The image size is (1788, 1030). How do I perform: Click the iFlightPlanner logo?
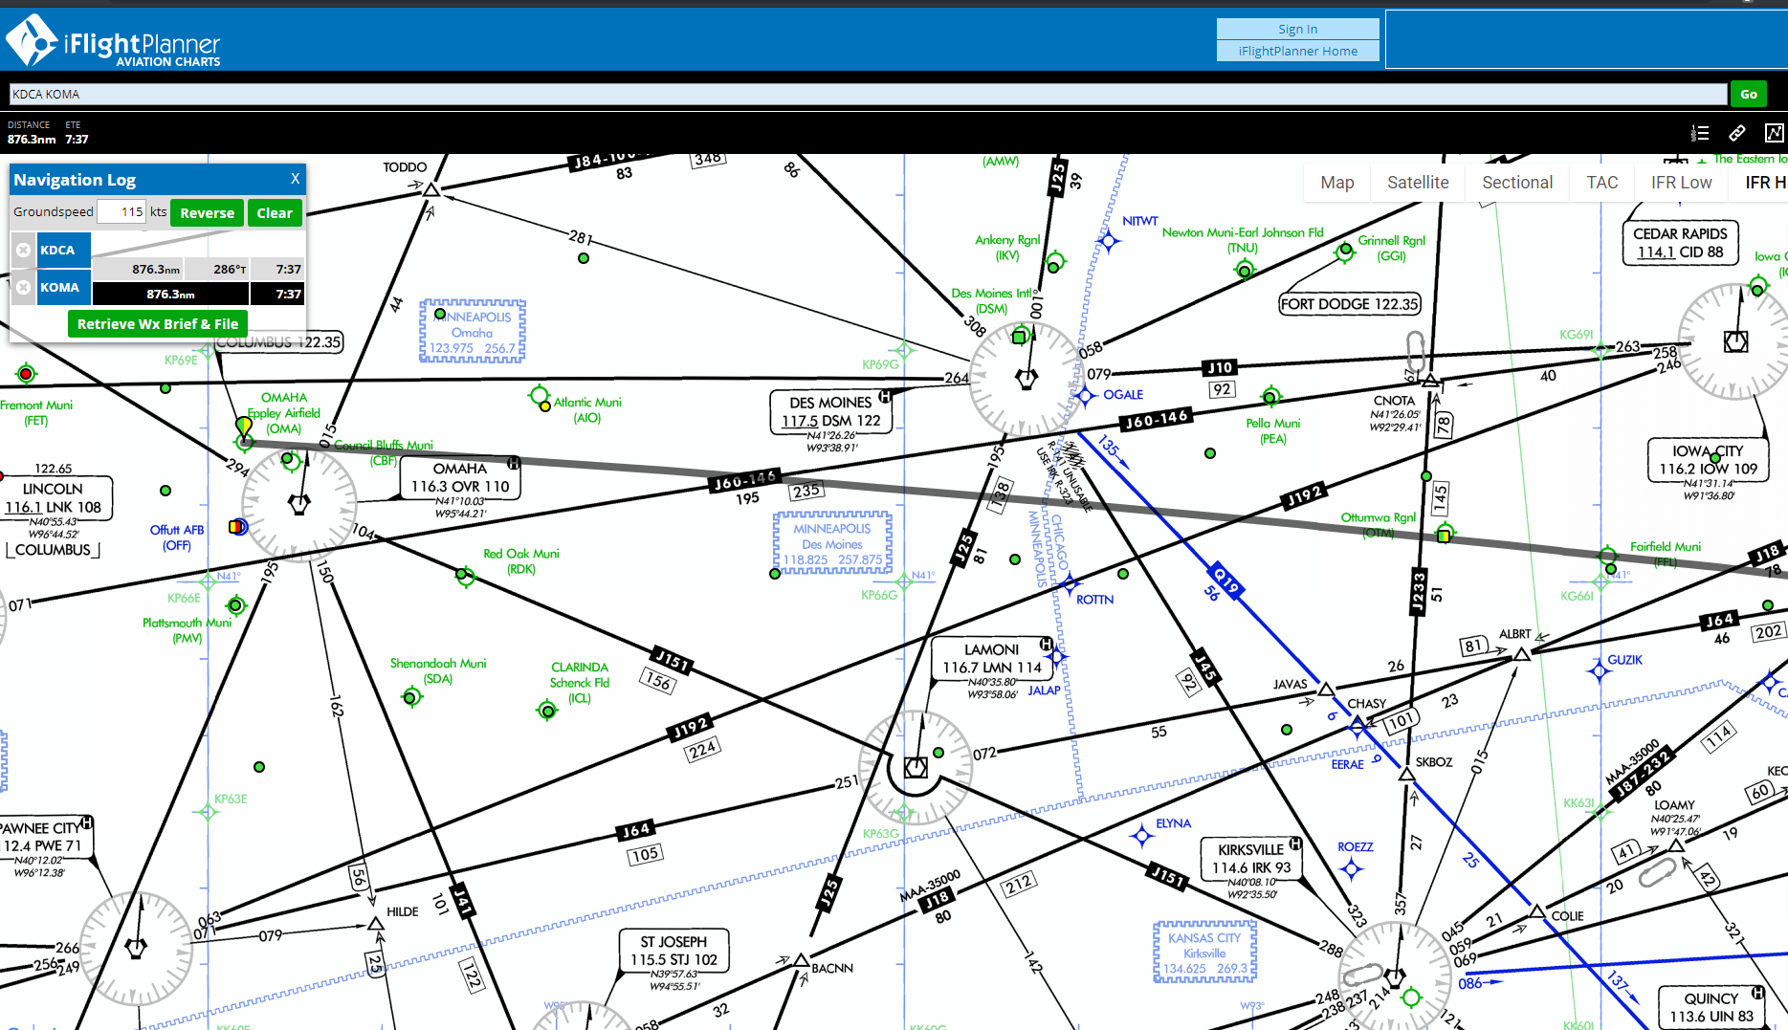click(113, 41)
